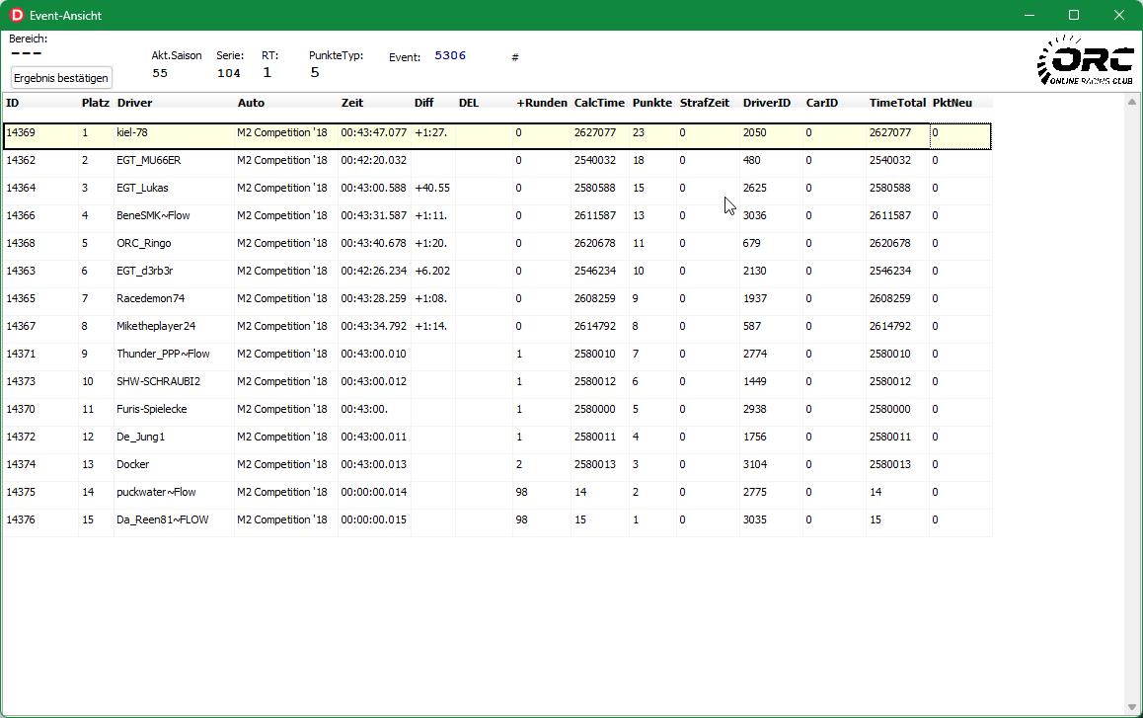Select the ORC_Ringo driver row

[x=143, y=243]
